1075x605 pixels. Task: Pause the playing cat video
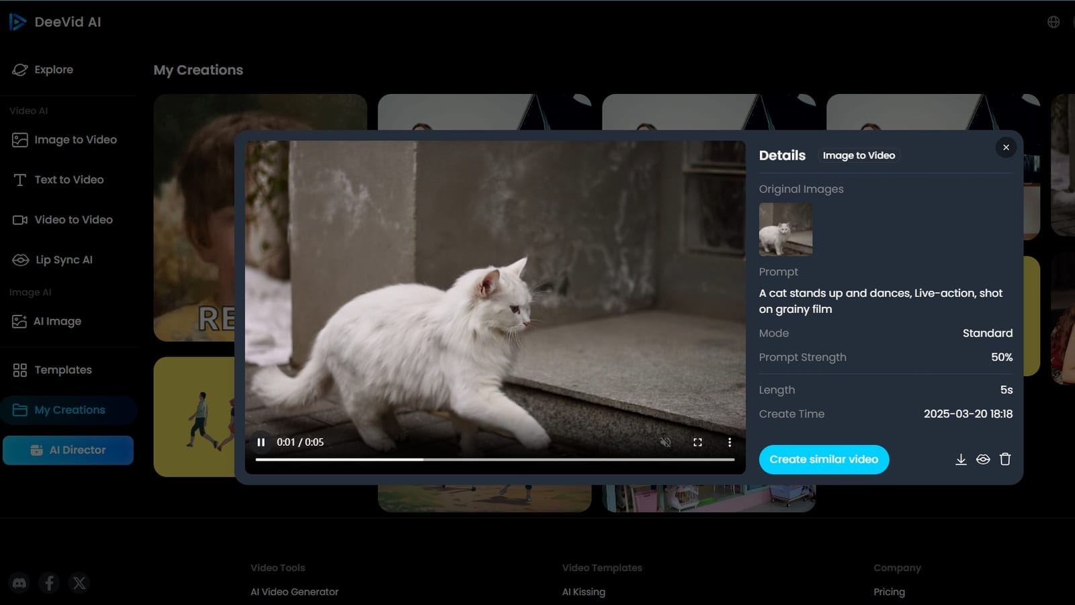pyautogui.click(x=261, y=442)
